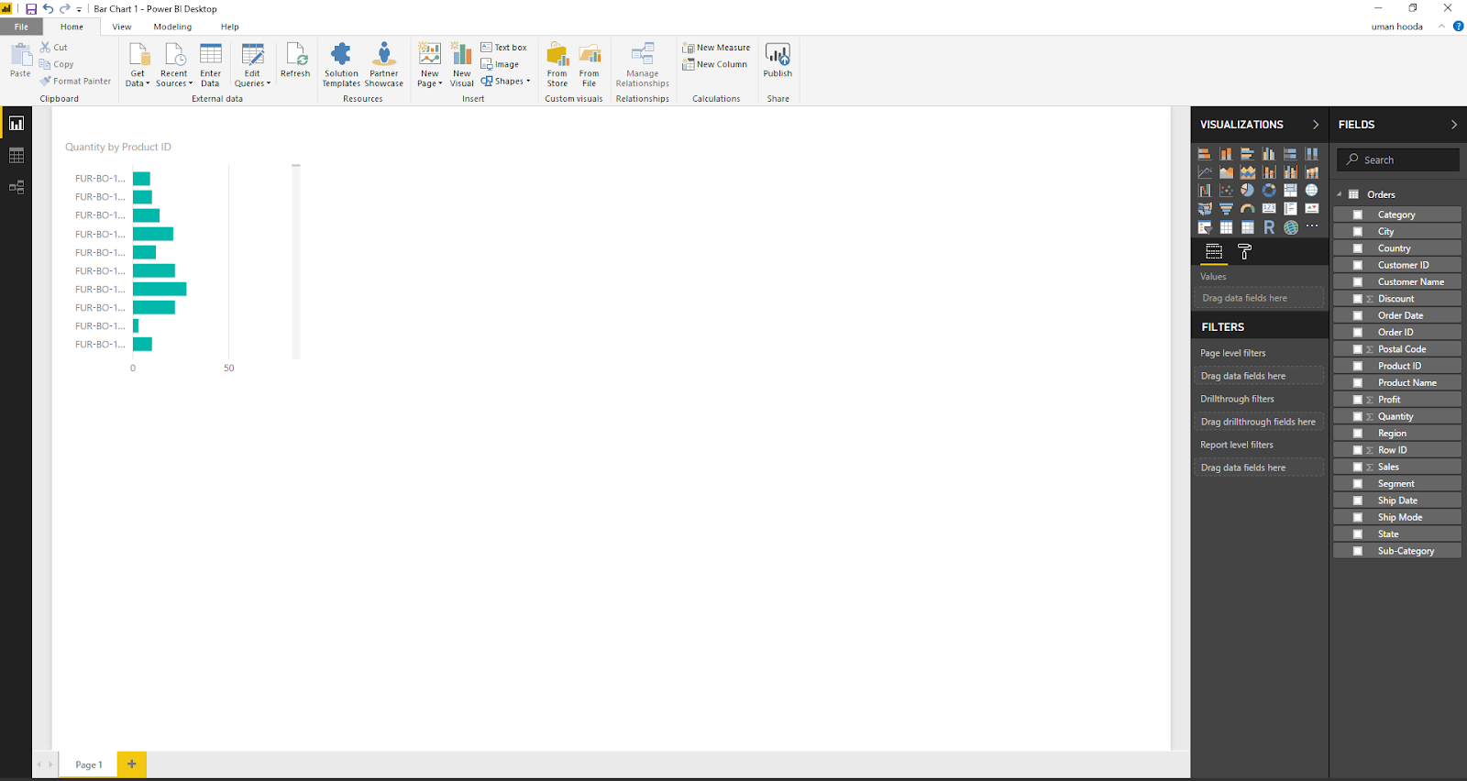1467x781 pixels.
Task: Click New Column
Action: click(x=714, y=64)
